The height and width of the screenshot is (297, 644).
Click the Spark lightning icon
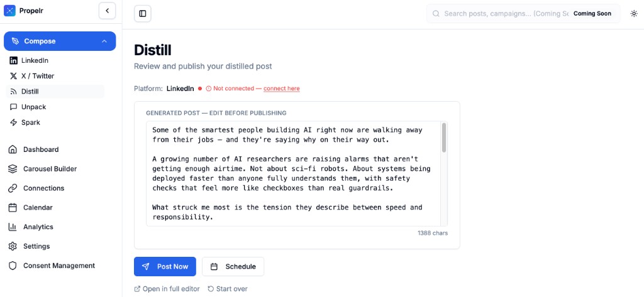pos(14,122)
